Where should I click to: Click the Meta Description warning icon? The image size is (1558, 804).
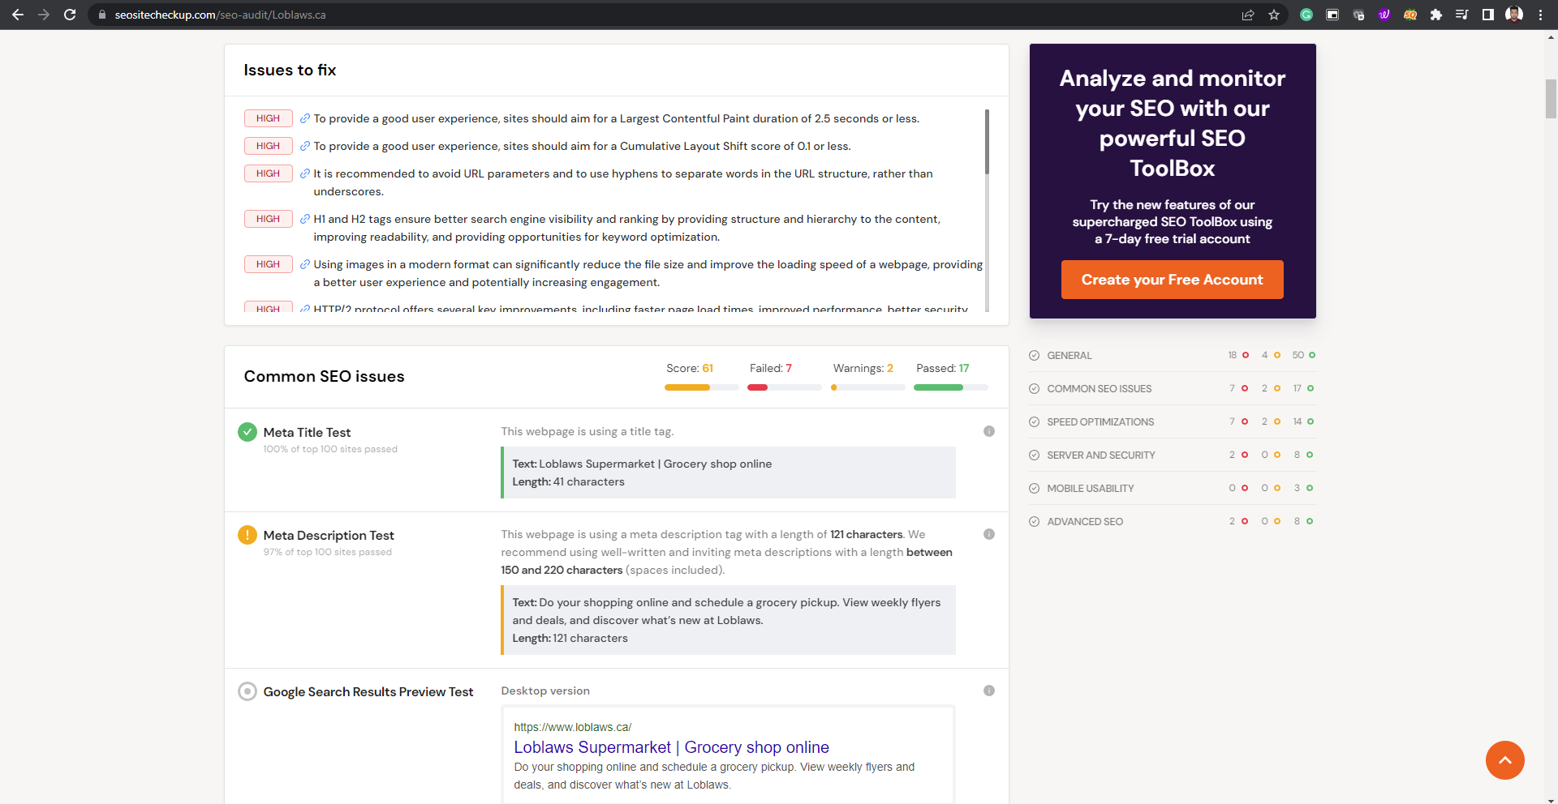point(247,535)
